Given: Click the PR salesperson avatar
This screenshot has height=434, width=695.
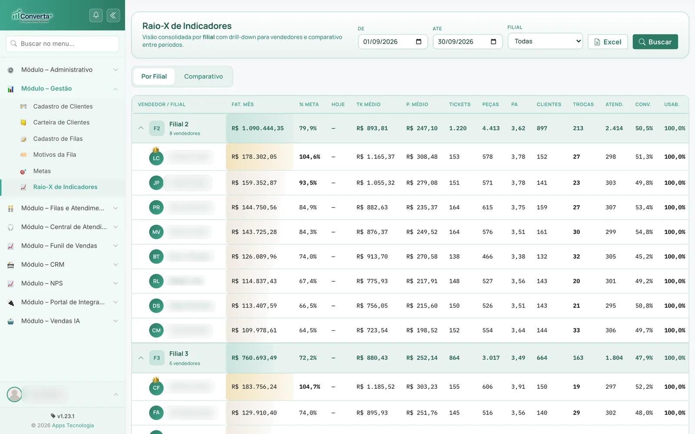Looking at the screenshot, I should tap(156, 207).
